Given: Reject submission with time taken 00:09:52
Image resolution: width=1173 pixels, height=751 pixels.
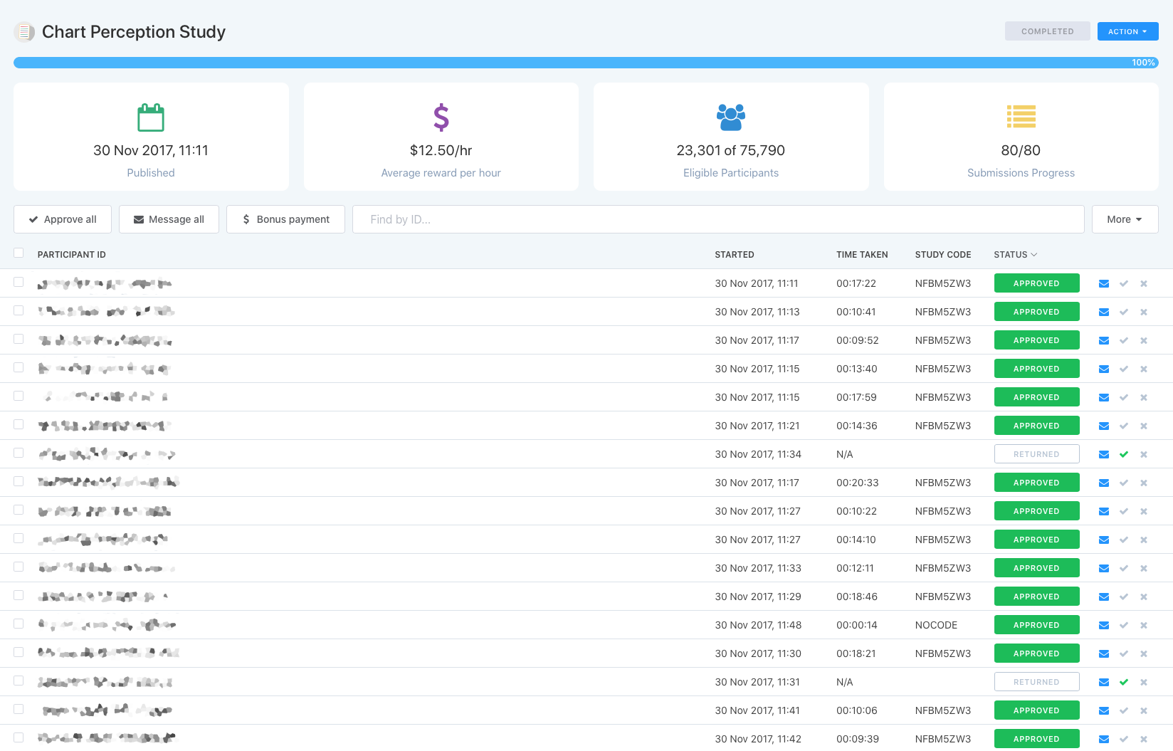Looking at the screenshot, I should (x=1144, y=340).
